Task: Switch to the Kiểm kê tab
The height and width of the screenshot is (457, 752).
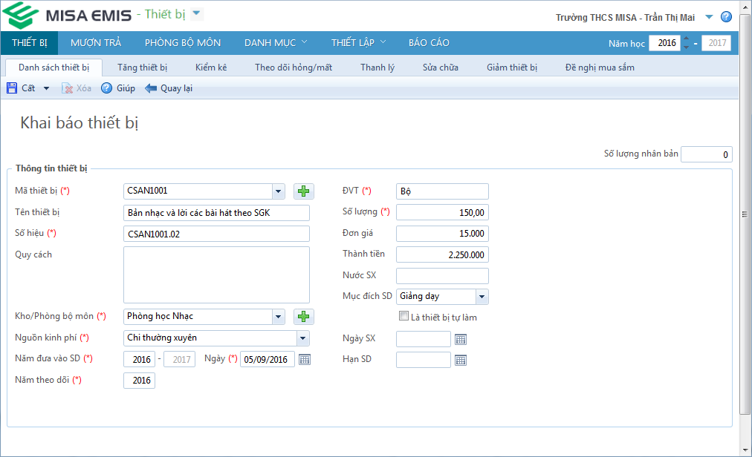Action: 211,68
